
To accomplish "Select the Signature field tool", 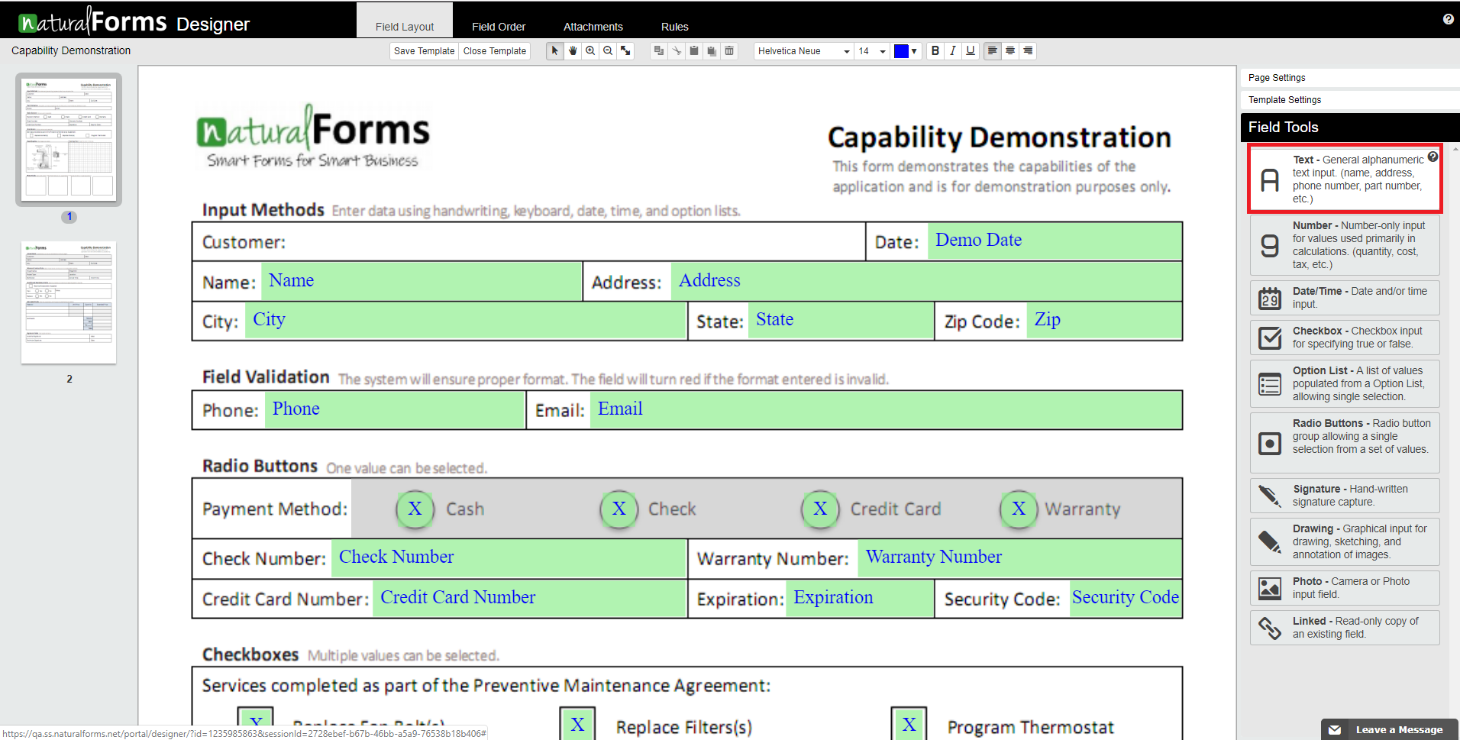I will (x=1345, y=496).
